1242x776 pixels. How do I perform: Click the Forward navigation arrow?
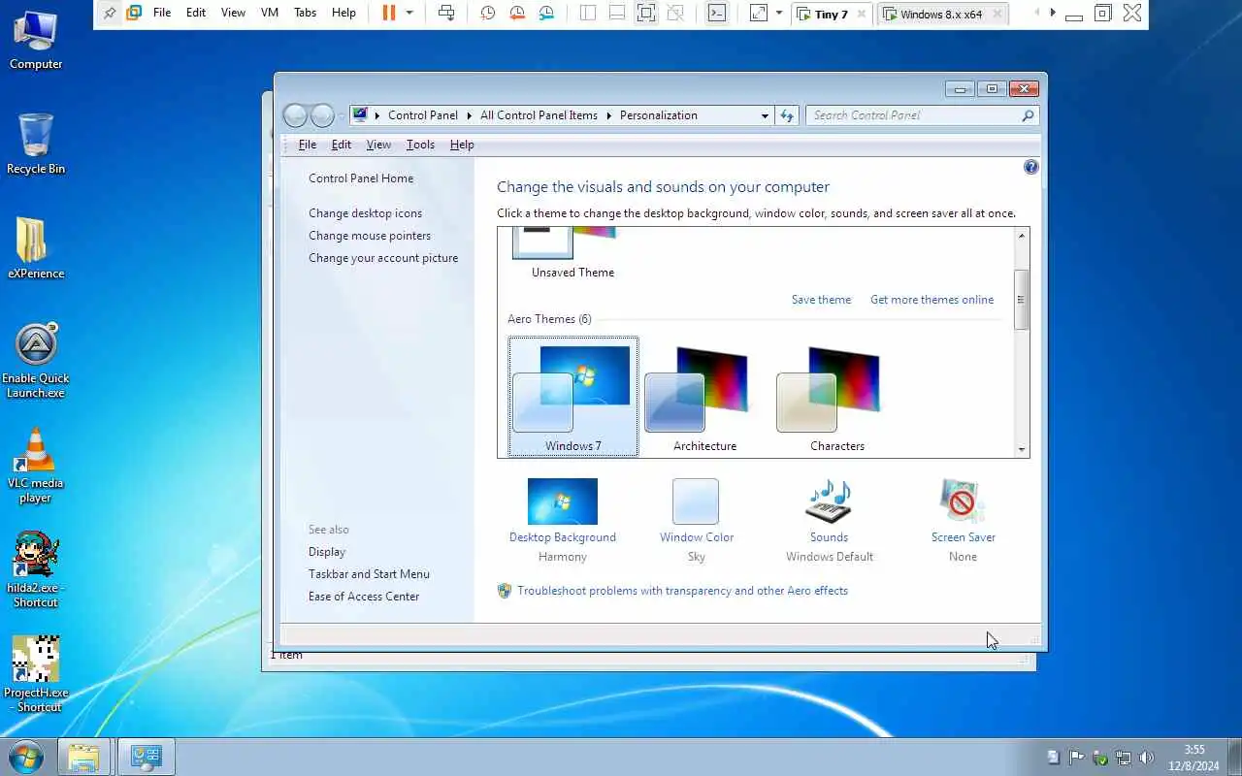pos(322,115)
